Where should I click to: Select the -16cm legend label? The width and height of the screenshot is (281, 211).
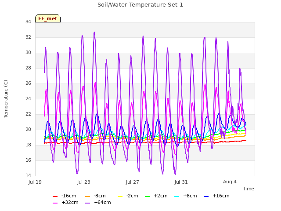pos(69,196)
